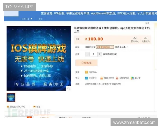Open the delivery destination region dropdown
Image resolution: width=161 pixels, height=129 pixels.
[x=105, y=47]
